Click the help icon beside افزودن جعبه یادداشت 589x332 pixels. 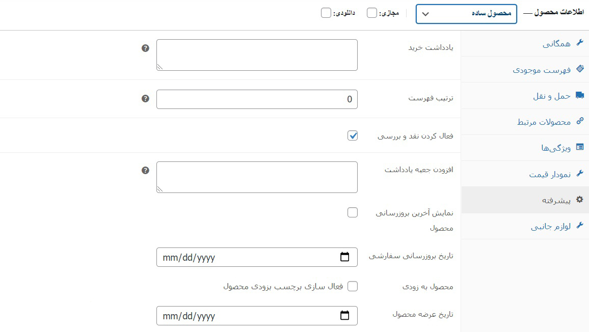point(145,170)
